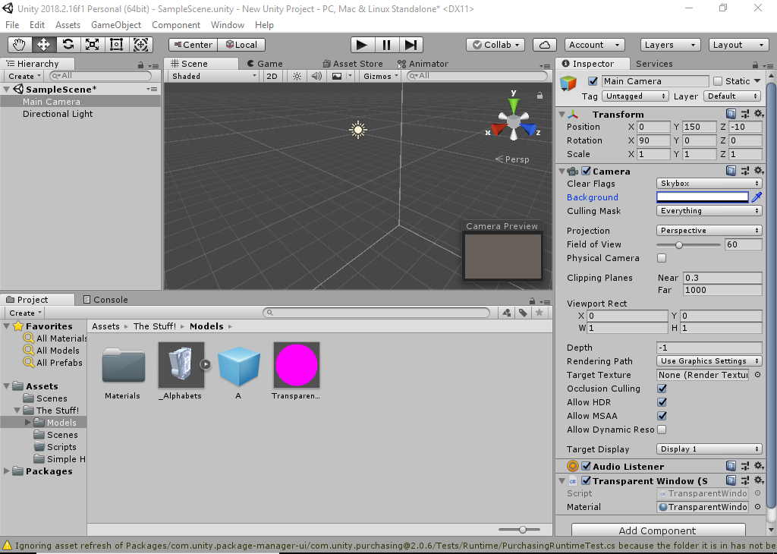This screenshot has height=554, width=777.
Task: Open Transparent Window settings gear
Action: 759,480
